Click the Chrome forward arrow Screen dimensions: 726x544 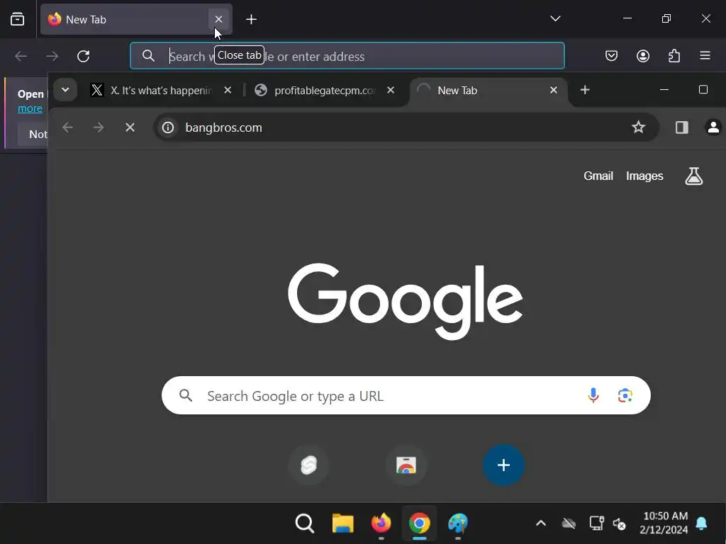[99, 127]
